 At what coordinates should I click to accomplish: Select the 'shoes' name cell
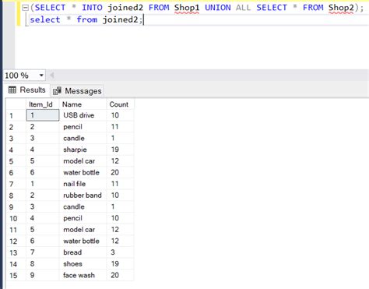(83, 264)
